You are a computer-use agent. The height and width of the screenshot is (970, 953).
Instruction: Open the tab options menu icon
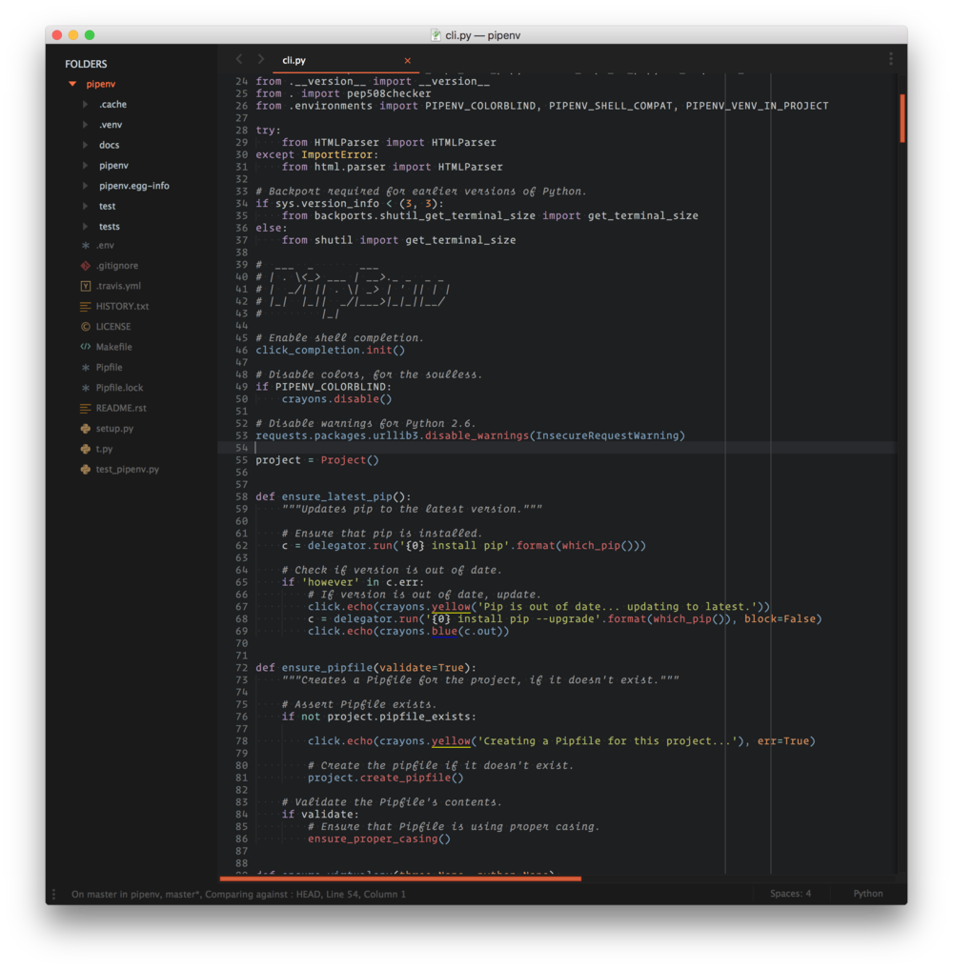pos(891,59)
